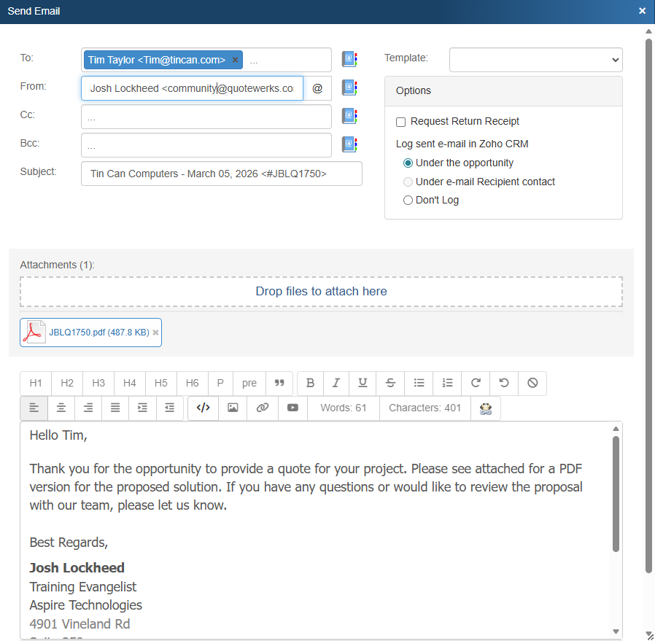The width and height of the screenshot is (655, 641).
Task: Select the Don't Log option
Action: (x=408, y=201)
